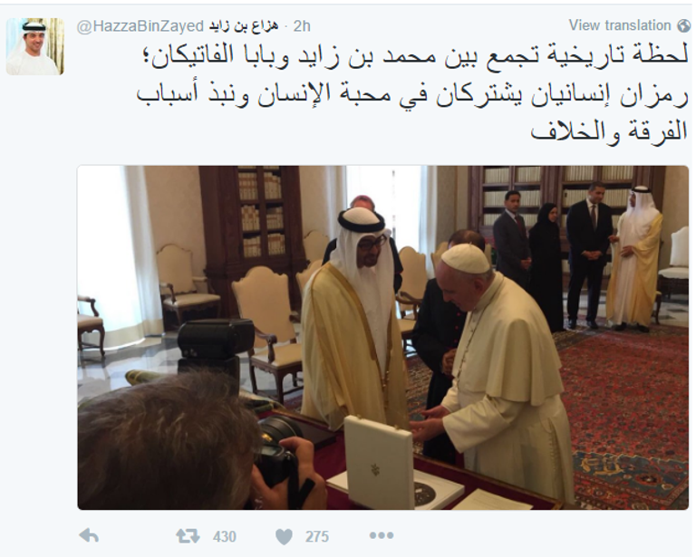Click the reply arrow icon
This screenshot has width=696, height=557.
tap(88, 535)
